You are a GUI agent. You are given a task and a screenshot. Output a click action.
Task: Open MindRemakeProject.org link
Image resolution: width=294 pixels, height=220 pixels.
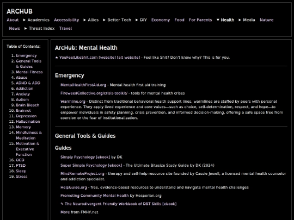click(82, 174)
